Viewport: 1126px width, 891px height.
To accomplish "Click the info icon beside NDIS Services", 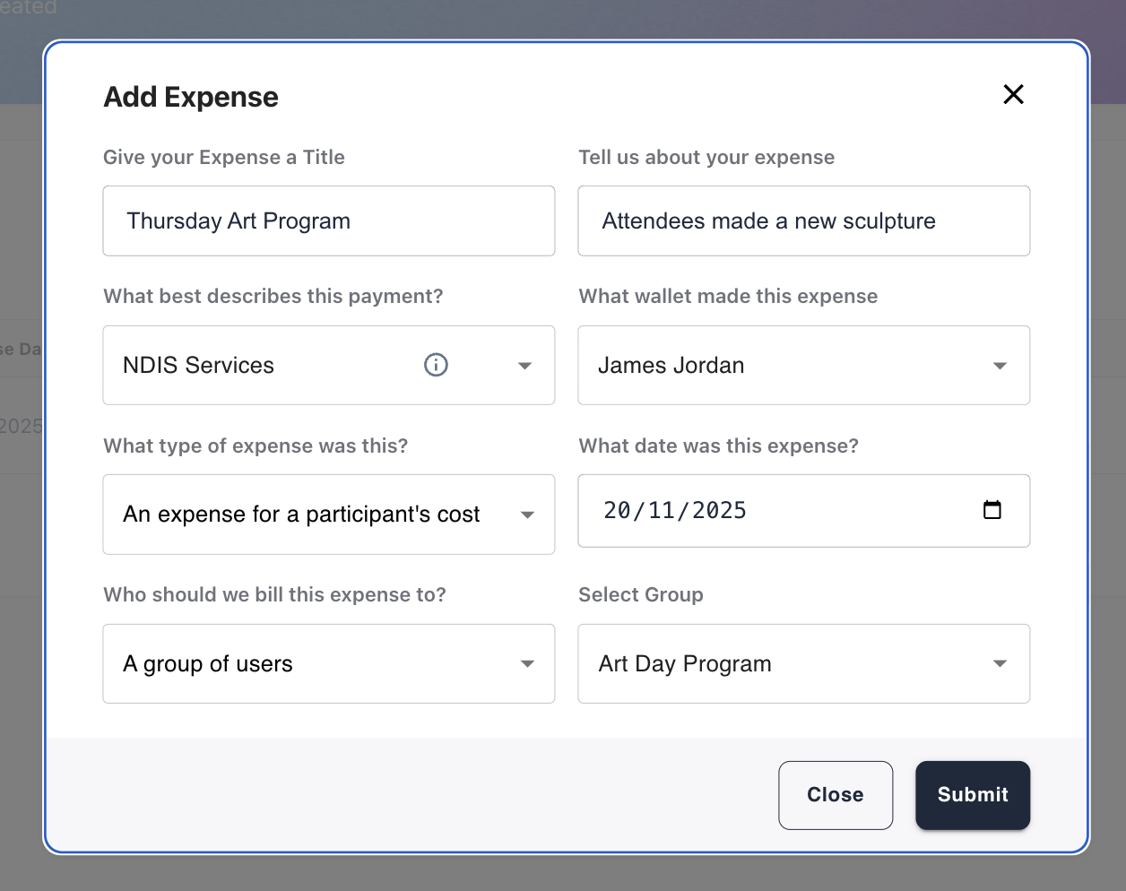I will [x=436, y=365].
